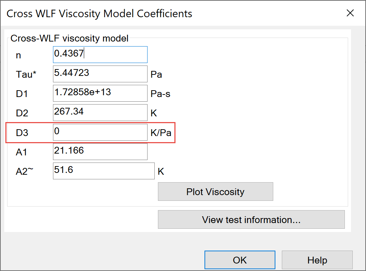
Task: Select the Tau* value field
Action: point(100,74)
